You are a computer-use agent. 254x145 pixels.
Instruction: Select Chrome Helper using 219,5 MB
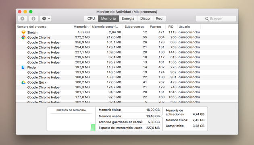(127, 57)
